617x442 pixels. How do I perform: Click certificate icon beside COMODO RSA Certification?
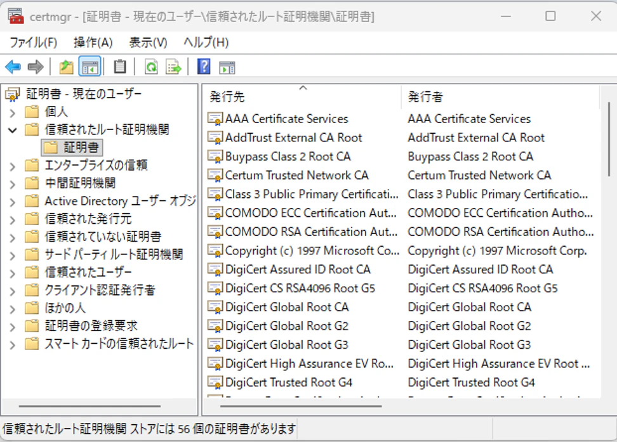pyautogui.click(x=215, y=231)
